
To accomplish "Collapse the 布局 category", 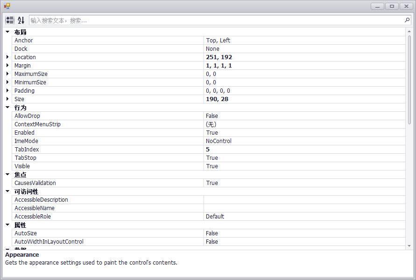I will (7, 32).
